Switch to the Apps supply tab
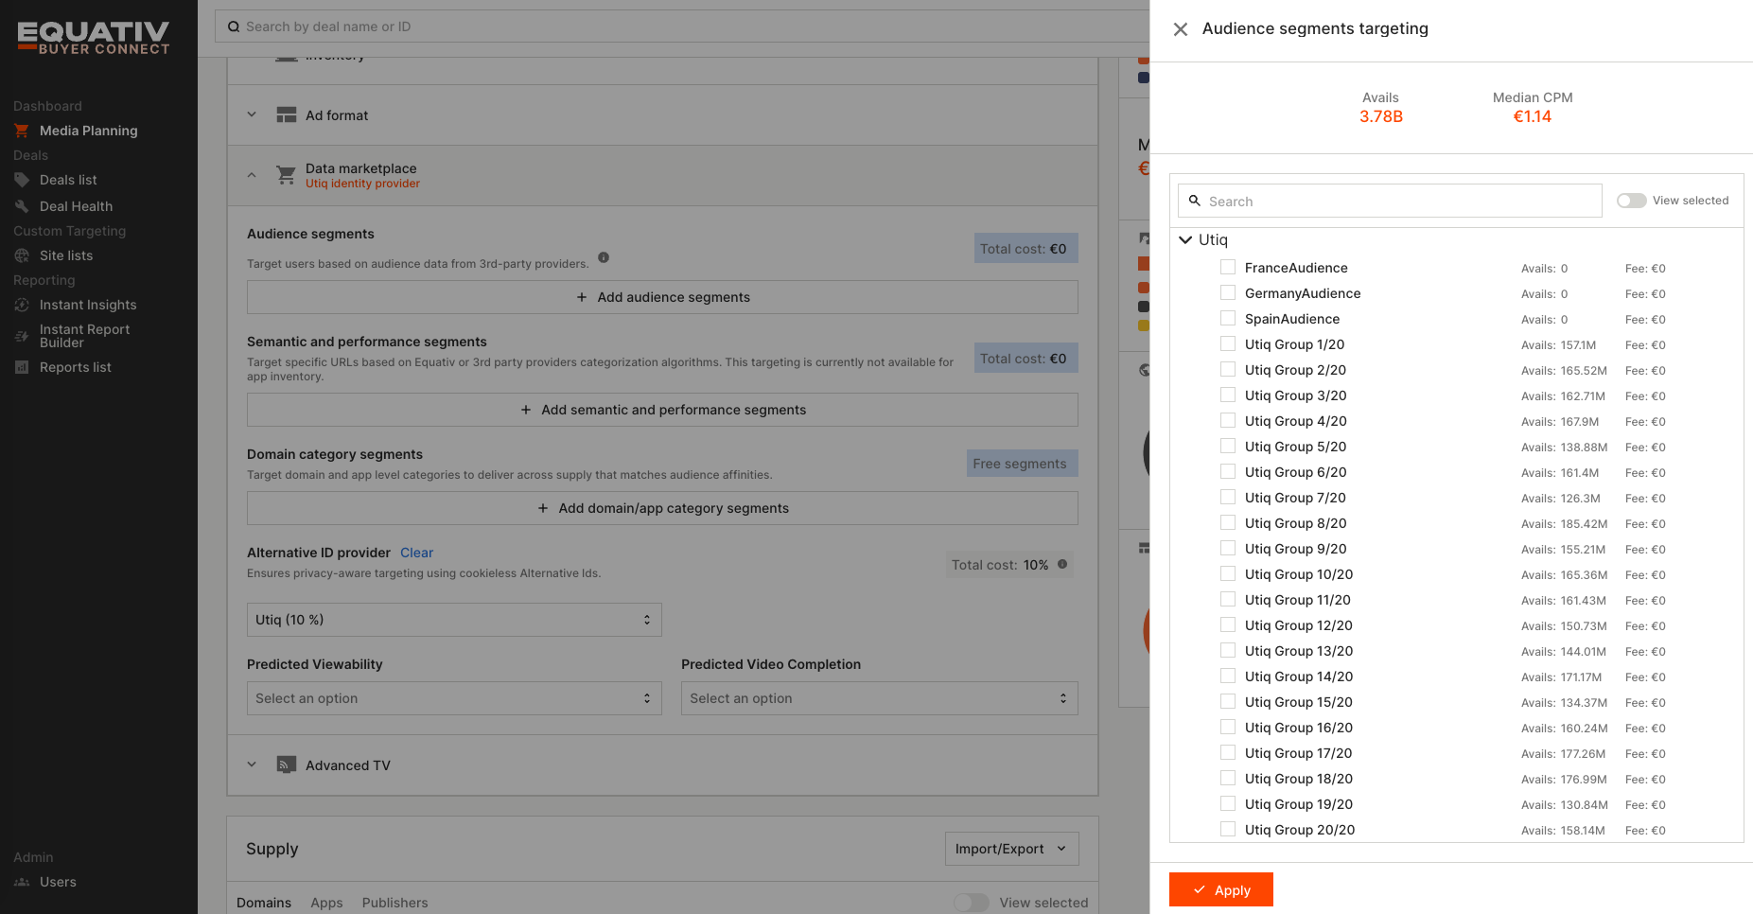Screen dimensions: 1753x914 click(326, 903)
